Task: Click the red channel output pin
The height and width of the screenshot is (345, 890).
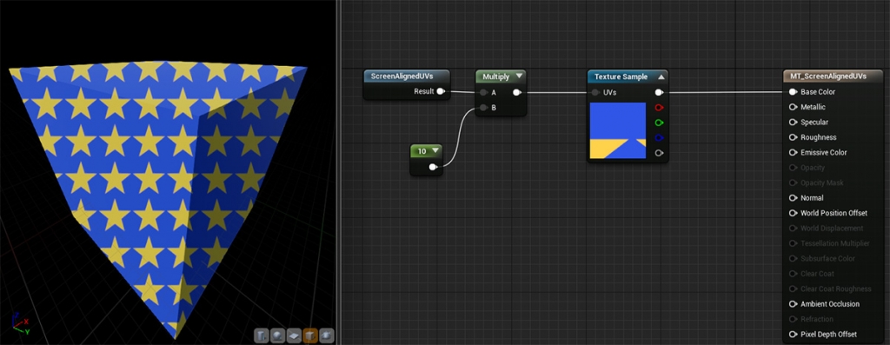Action: pyautogui.click(x=659, y=107)
